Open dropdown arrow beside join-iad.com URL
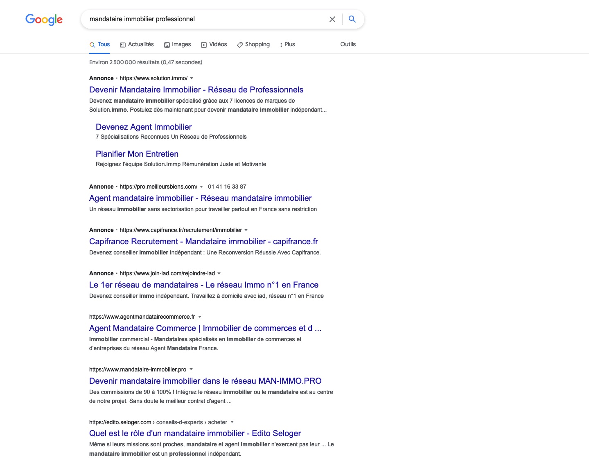 point(219,273)
